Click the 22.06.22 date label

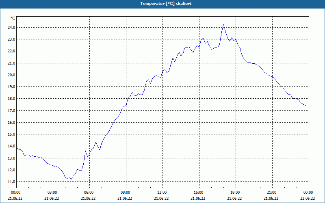tap(308, 199)
